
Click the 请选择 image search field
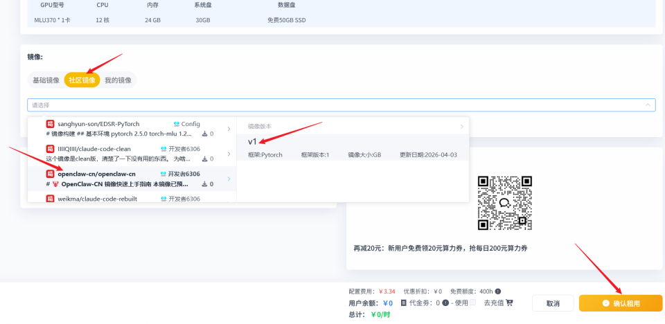click(x=342, y=105)
